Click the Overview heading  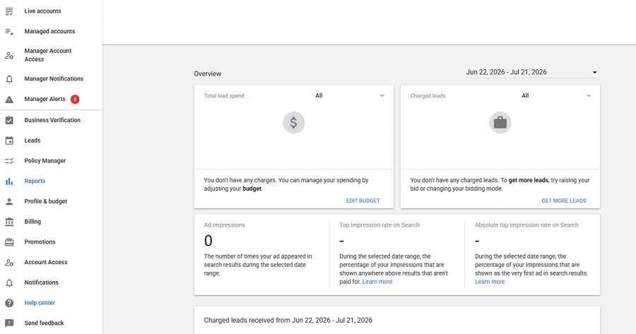pos(207,73)
